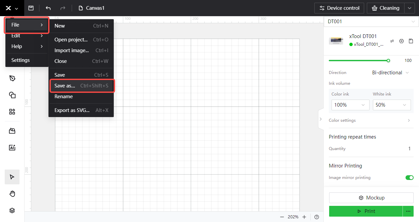Click the three-dot more button beside Print
The image size is (419, 222).
coord(408,211)
